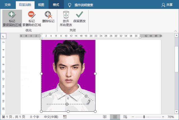
Task: Click the 操作说明搜索 search box
Action: click(x=84, y=5)
